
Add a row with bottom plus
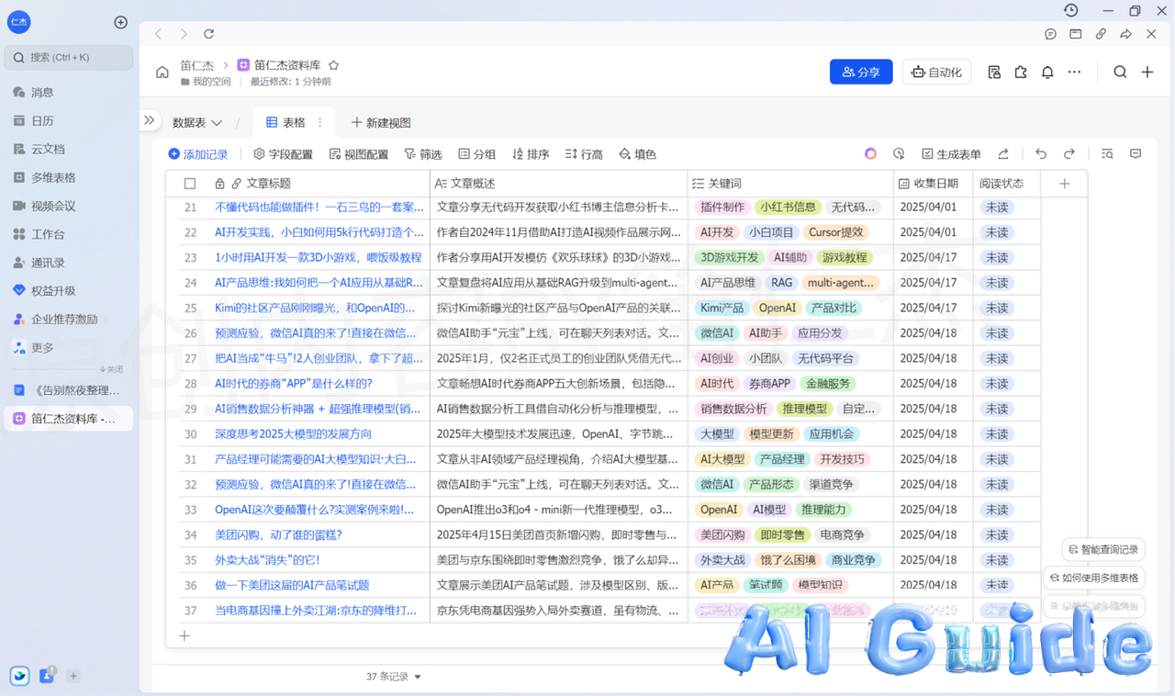click(x=185, y=635)
